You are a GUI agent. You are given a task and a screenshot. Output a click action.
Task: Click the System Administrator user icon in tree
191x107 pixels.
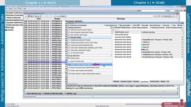click(6, 23)
